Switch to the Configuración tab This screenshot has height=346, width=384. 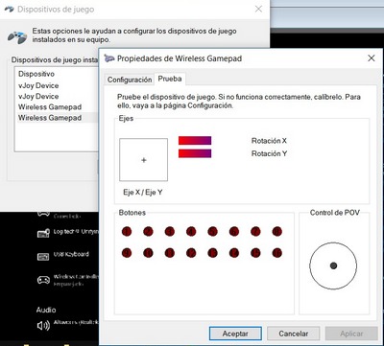coord(130,80)
